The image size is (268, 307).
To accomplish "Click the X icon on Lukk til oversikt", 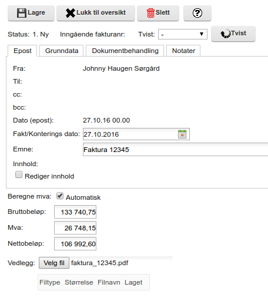I will [x=71, y=13].
